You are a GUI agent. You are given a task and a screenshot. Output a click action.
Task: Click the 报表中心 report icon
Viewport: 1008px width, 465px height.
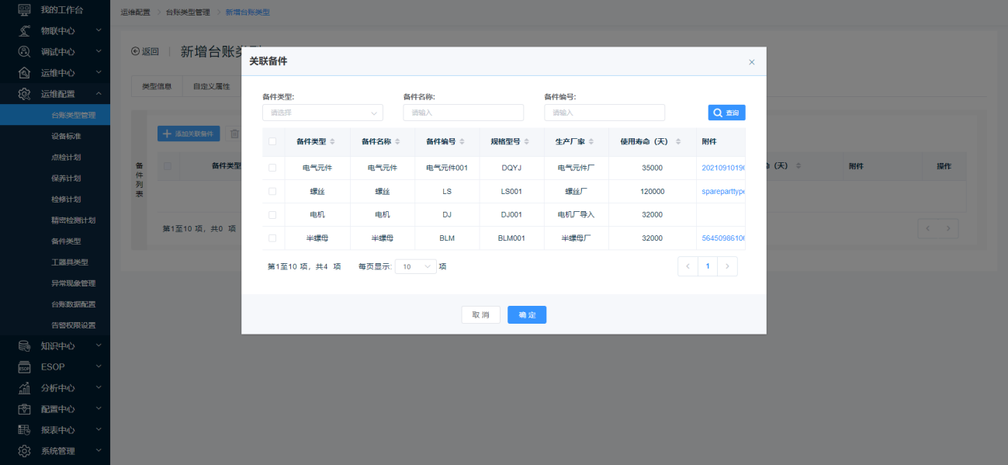[x=24, y=429]
